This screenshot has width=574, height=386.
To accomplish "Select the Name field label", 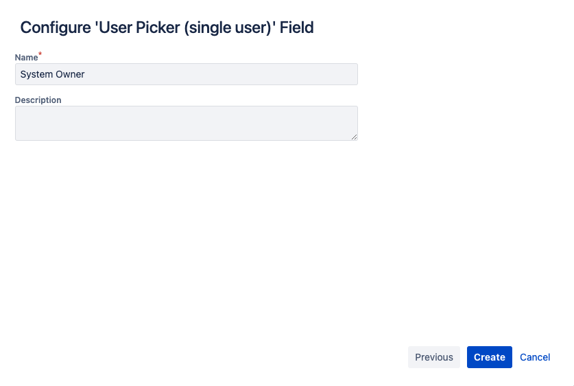I will (26, 58).
